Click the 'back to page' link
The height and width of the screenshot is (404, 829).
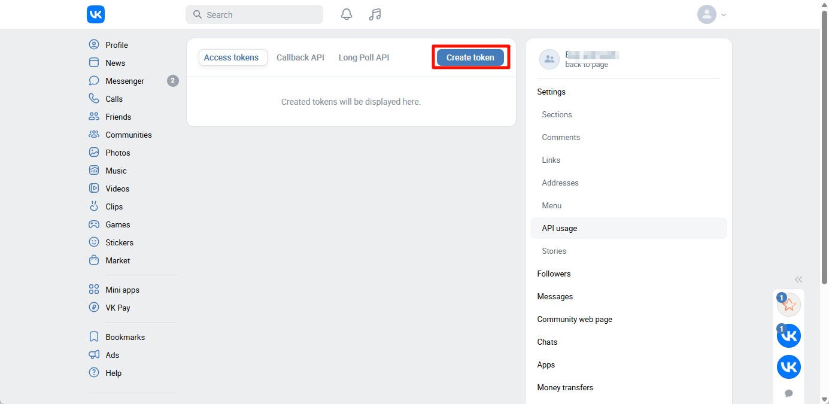click(587, 65)
